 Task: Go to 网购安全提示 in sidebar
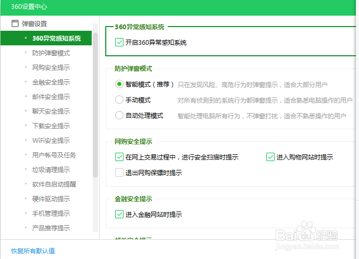[x=51, y=68]
